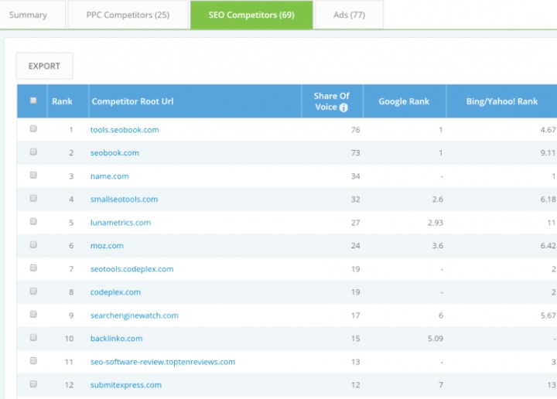Open the seotools.codeplex.com link
This screenshot has height=399, width=557.
point(132,269)
